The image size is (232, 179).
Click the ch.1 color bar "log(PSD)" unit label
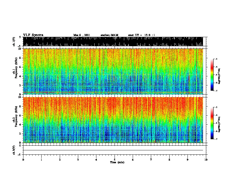[x=219, y=76]
